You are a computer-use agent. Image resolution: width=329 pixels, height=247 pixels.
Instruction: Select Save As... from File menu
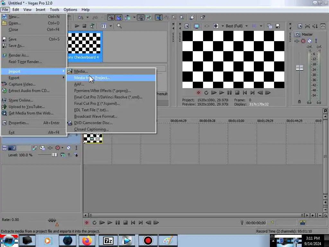click(x=33, y=46)
